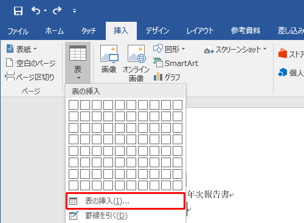
Task: Open the ストア add-in store
Action: coord(291,54)
